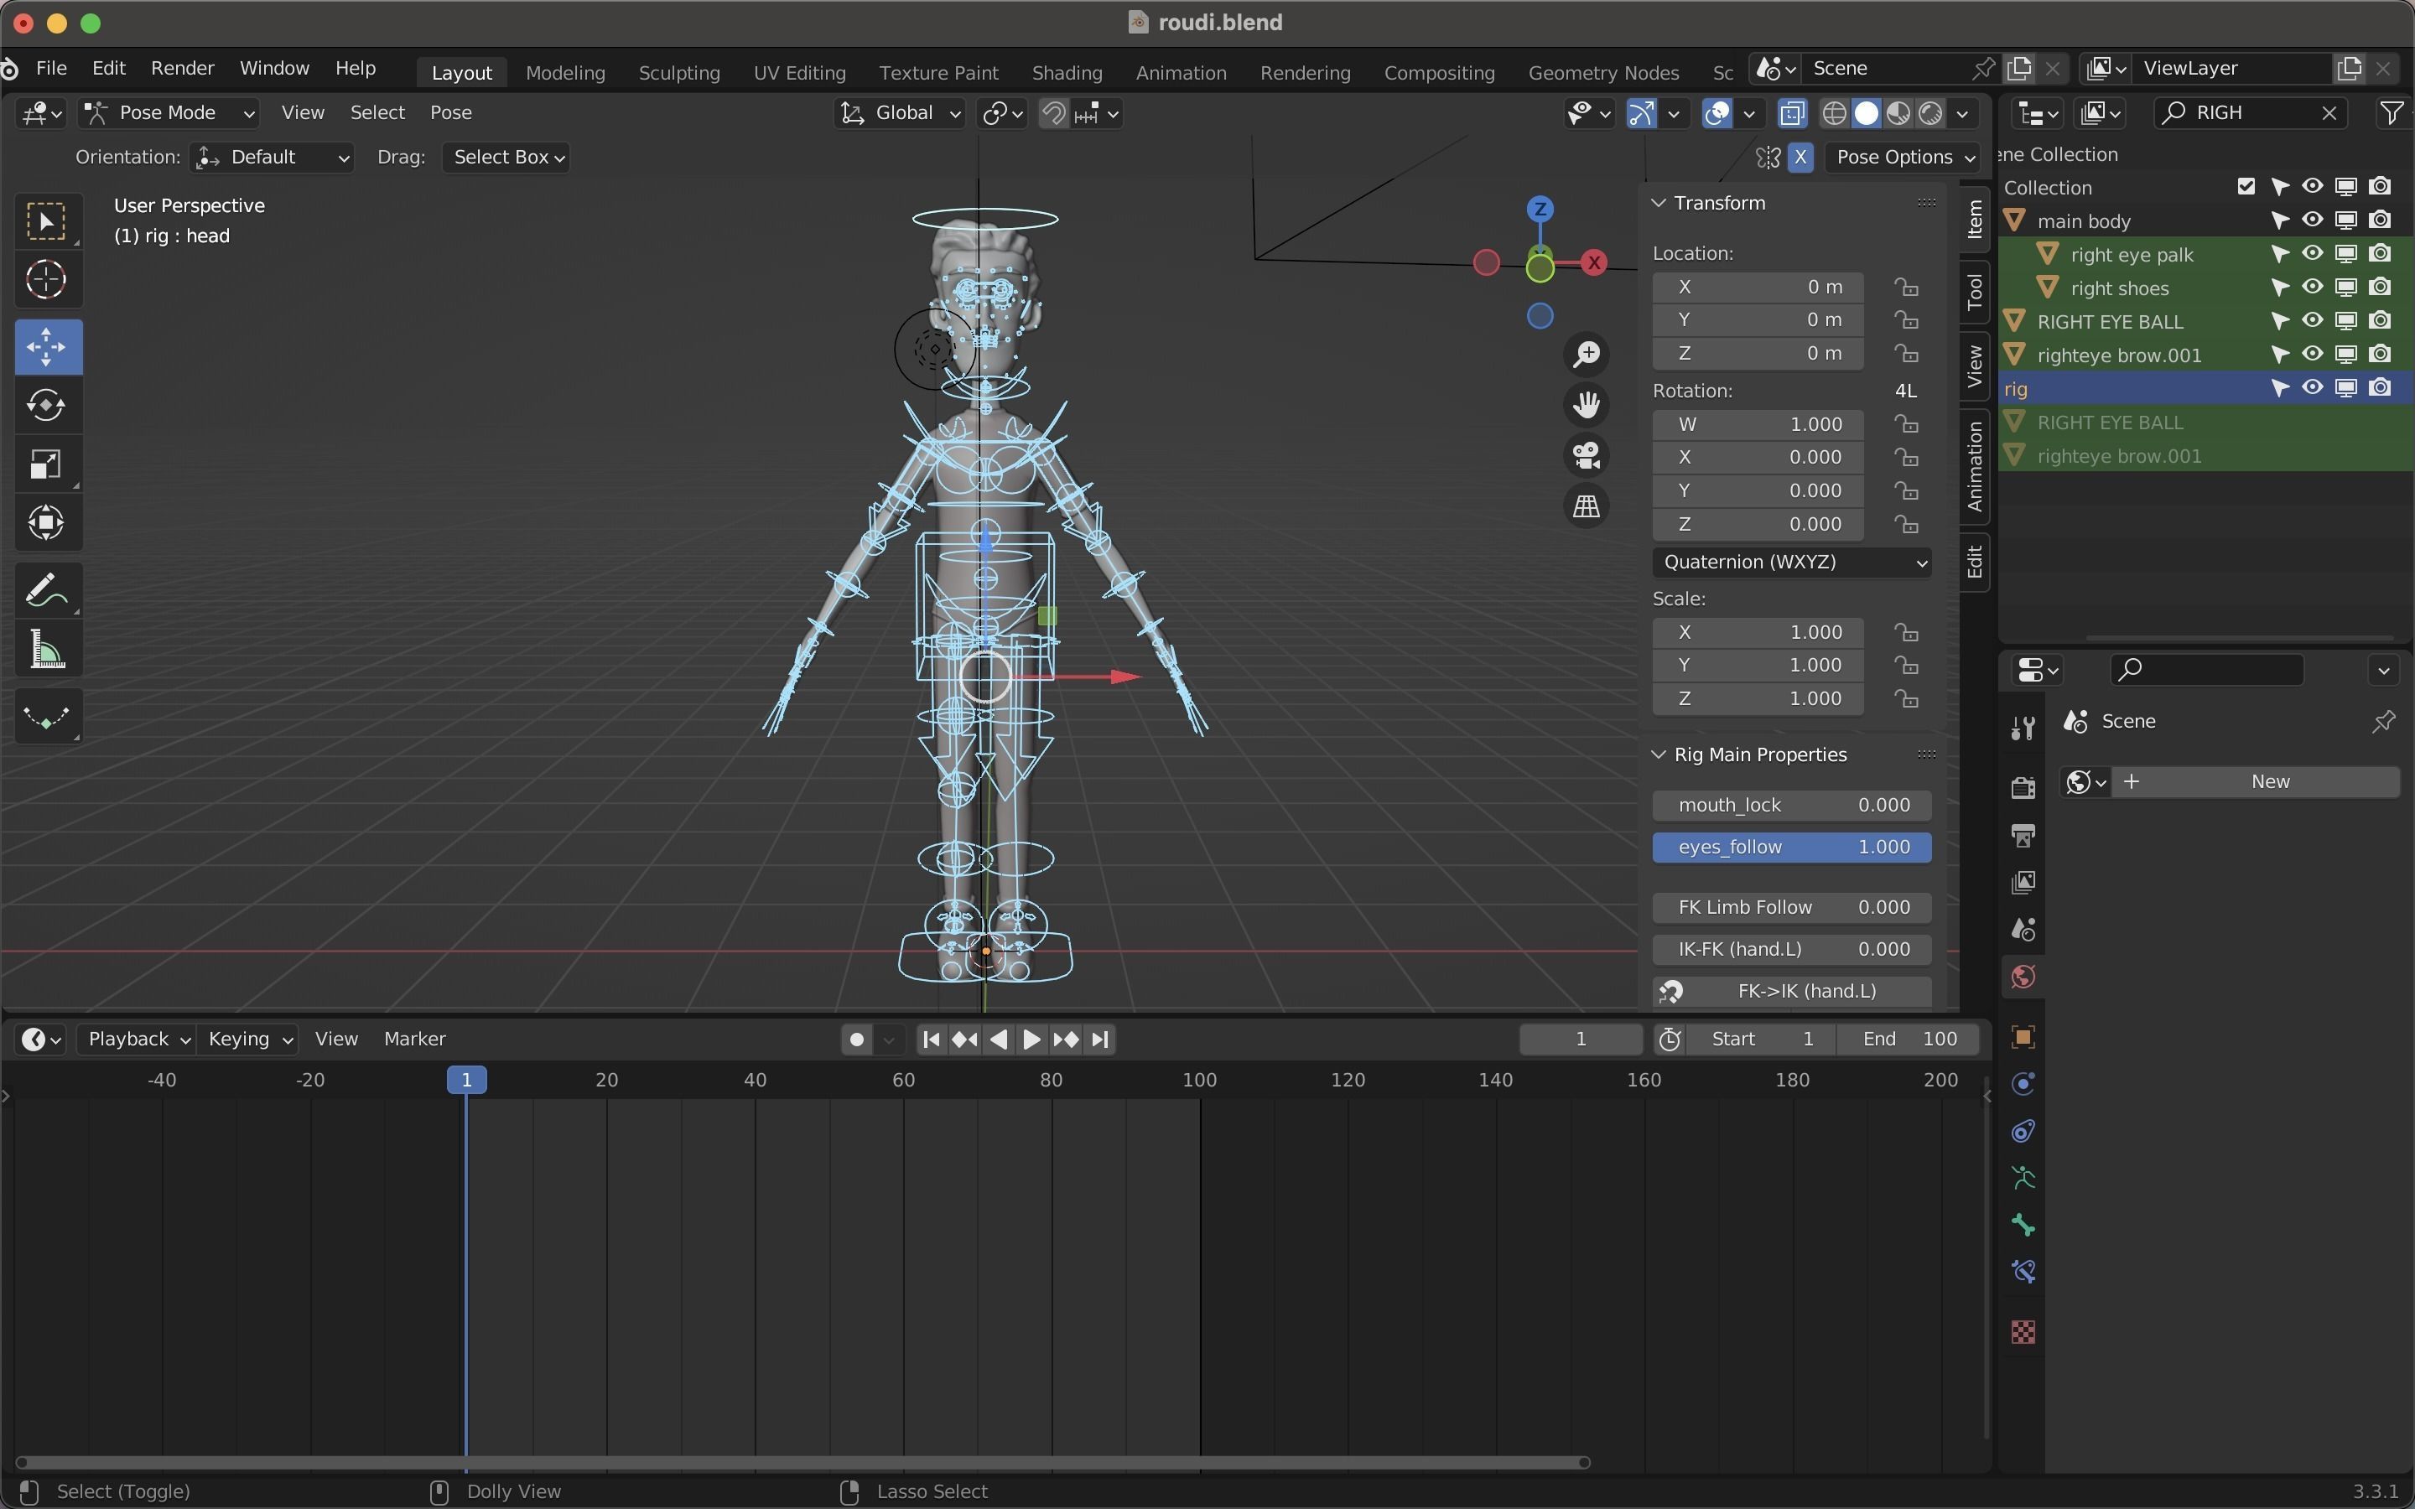
Task: Uncheck Collection exclude checkbox
Action: tap(2246, 187)
